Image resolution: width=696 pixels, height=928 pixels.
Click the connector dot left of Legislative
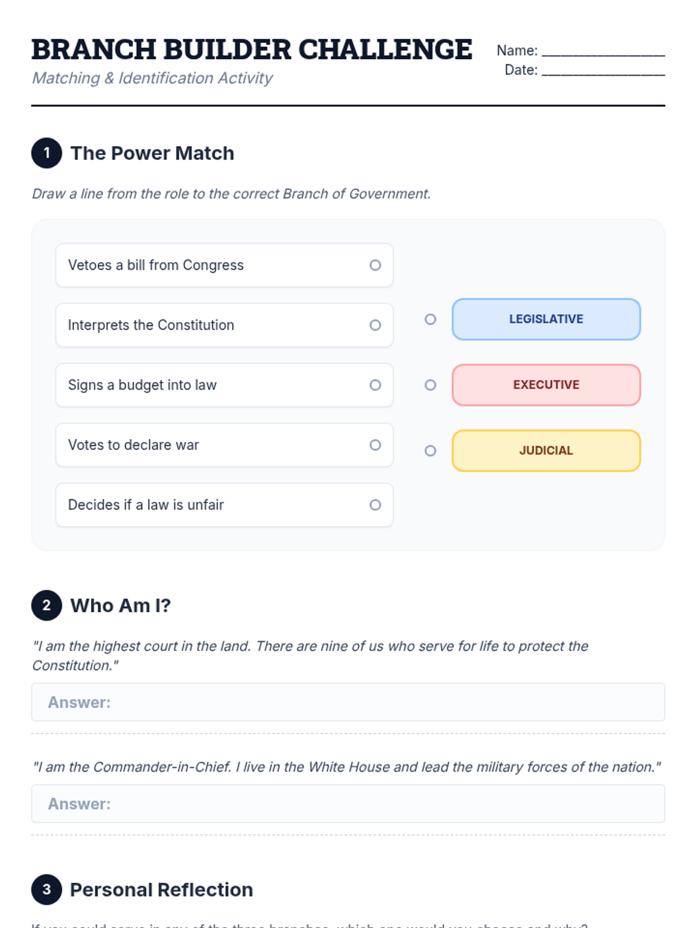point(430,320)
